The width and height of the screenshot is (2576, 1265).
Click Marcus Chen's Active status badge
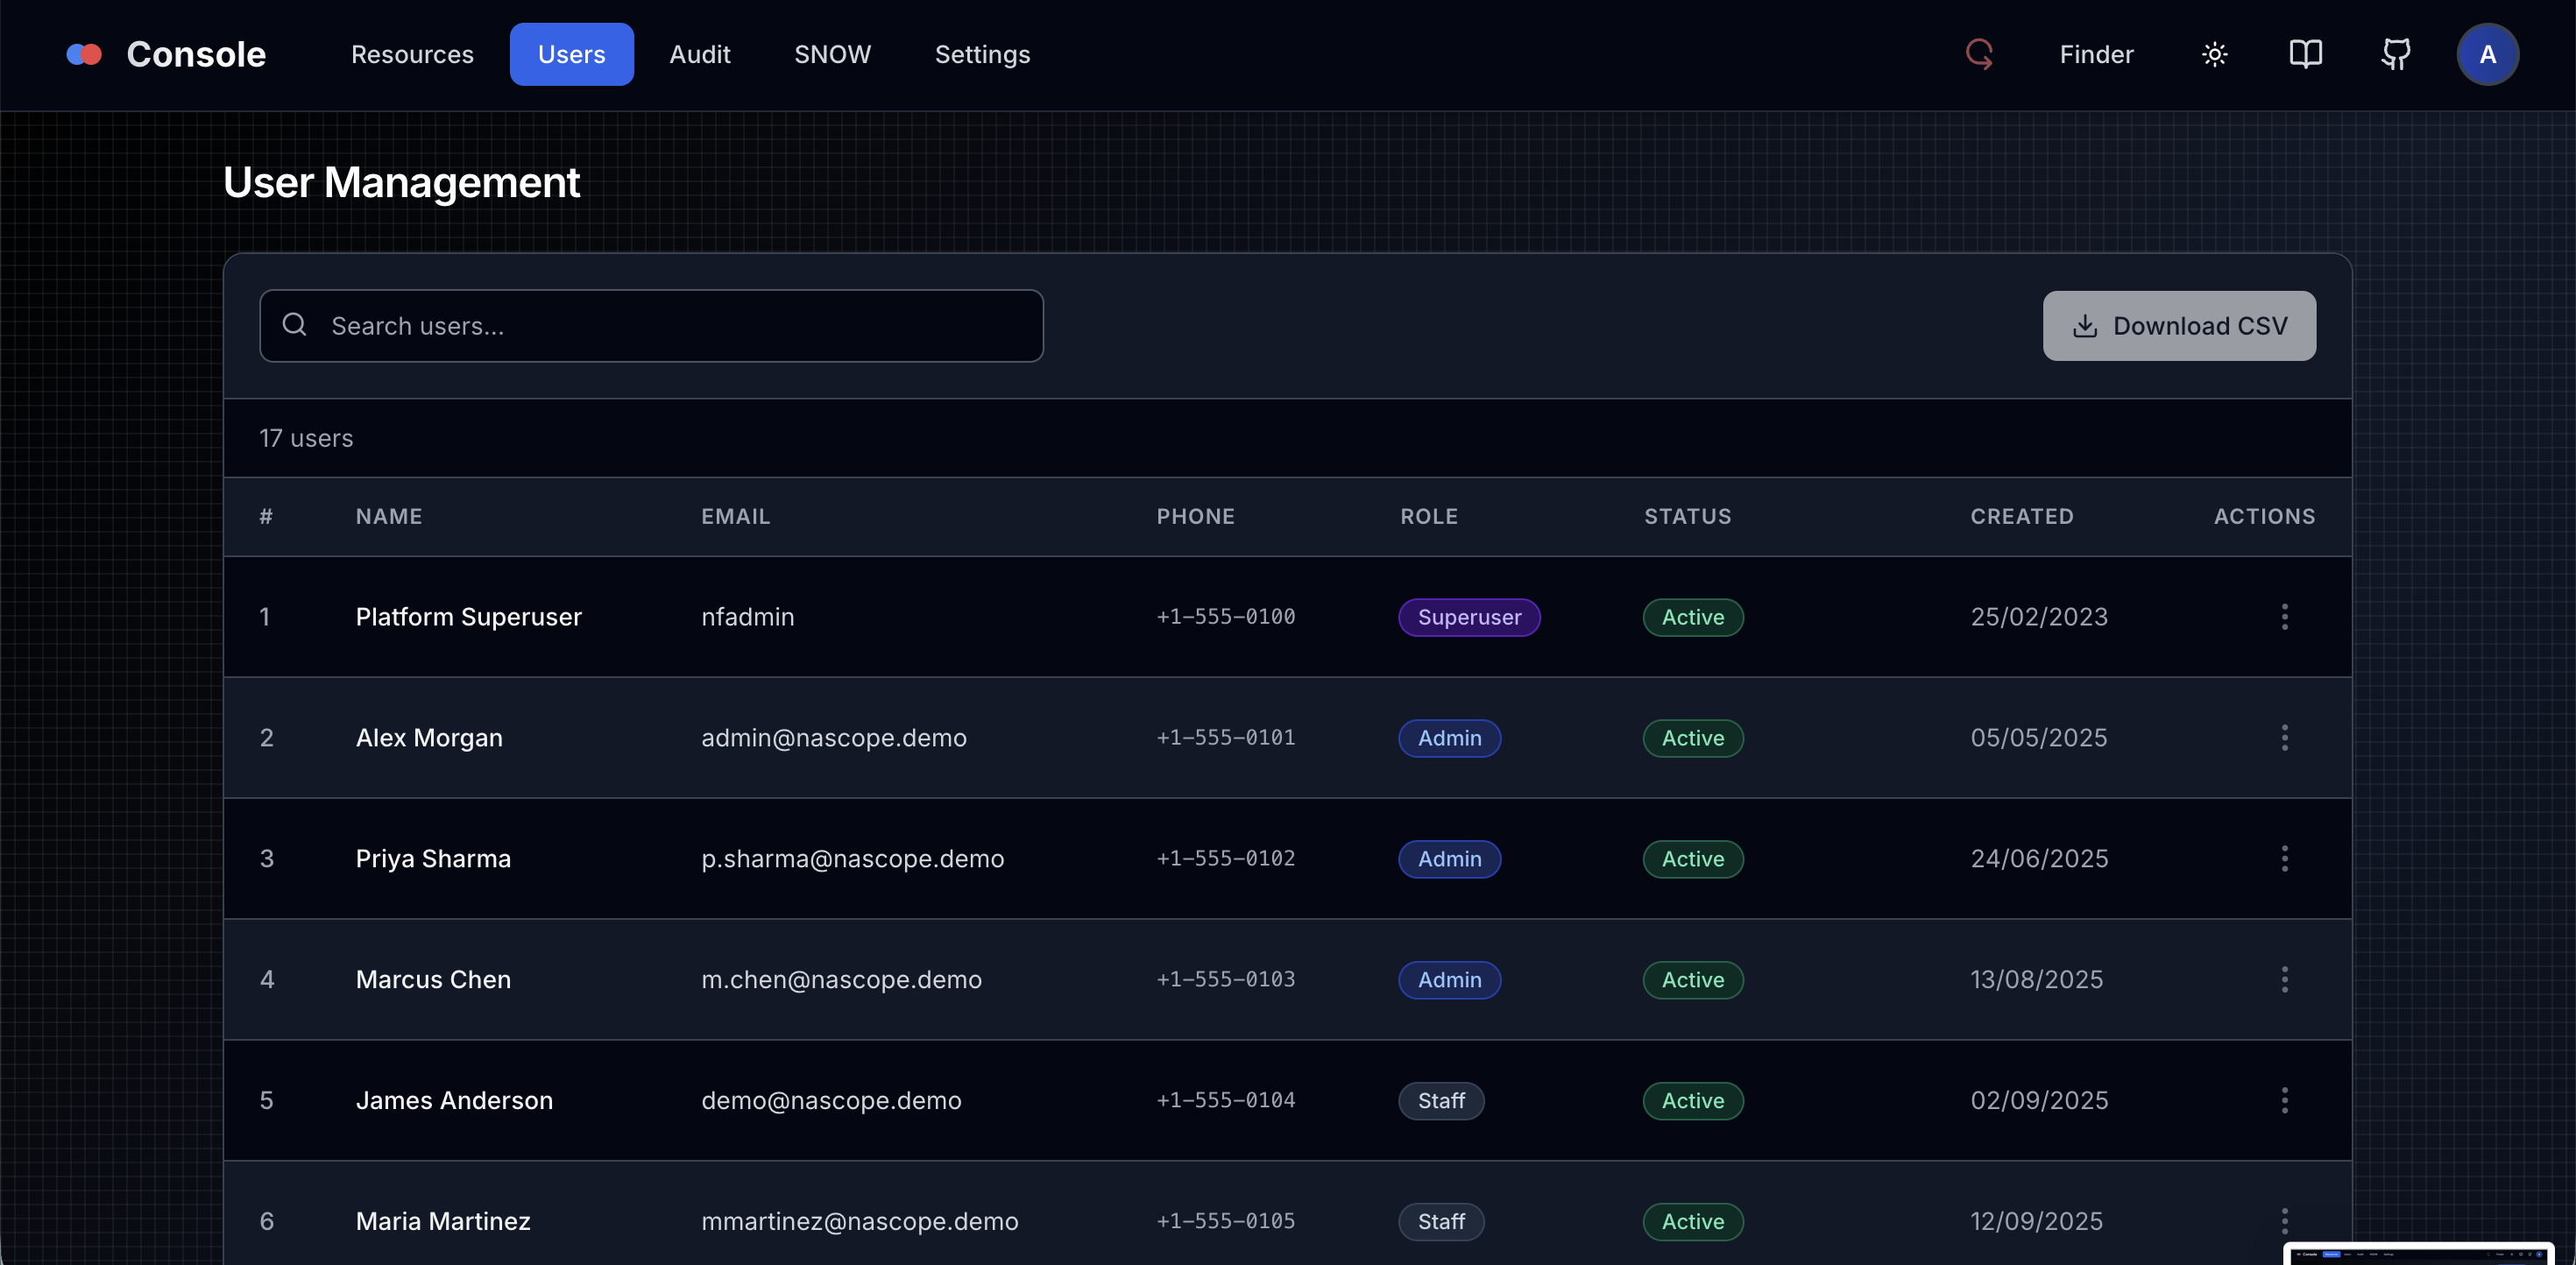coord(1692,980)
